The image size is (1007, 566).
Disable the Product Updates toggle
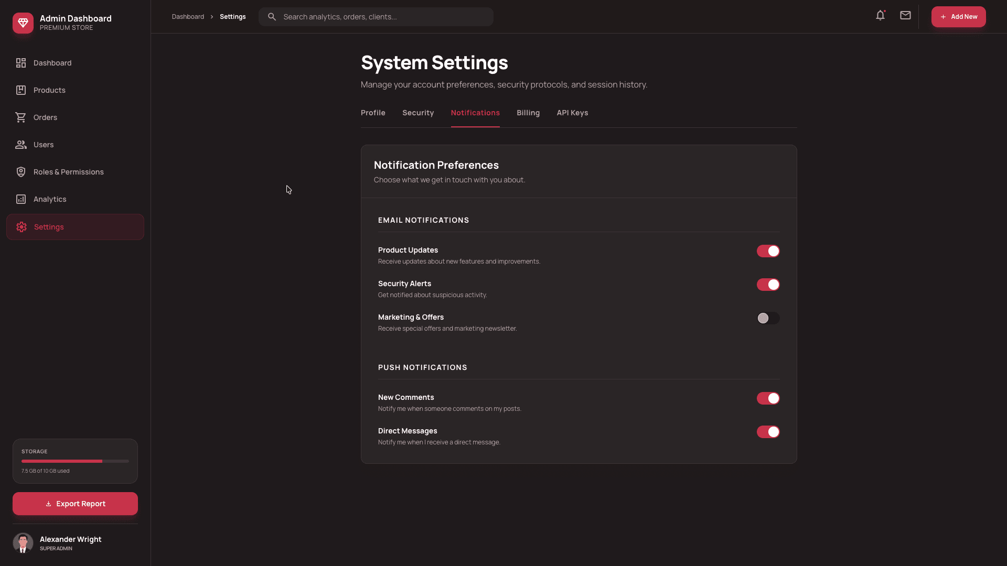pyautogui.click(x=768, y=251)
